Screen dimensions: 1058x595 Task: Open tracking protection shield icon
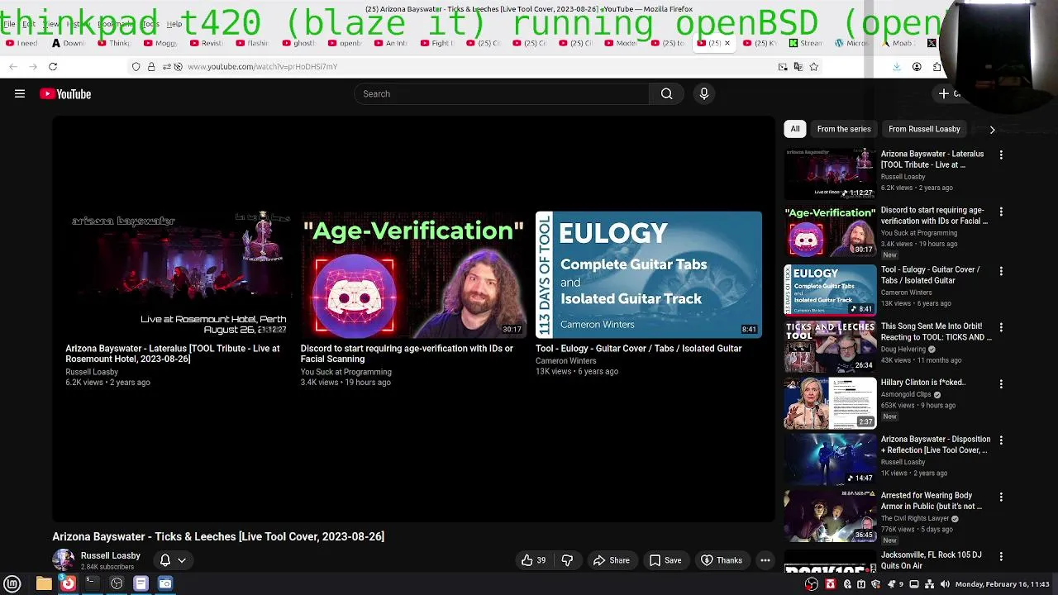point(136,66)
